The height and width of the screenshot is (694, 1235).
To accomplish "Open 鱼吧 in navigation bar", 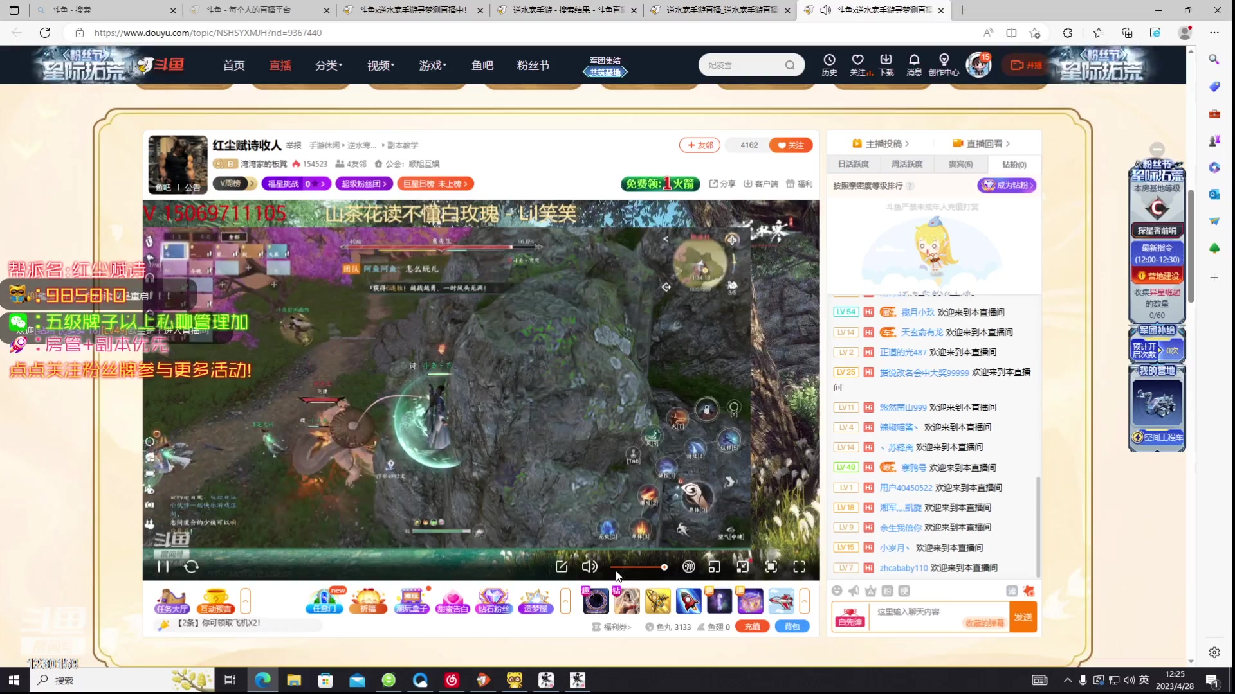I will 482,66.
